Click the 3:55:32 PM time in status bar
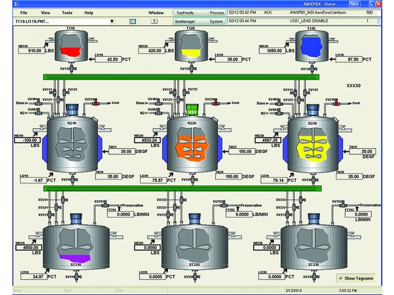The image size is (394, 295). (x=347, y=291)
